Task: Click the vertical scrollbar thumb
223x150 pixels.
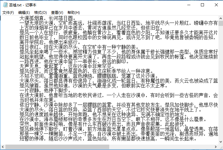Action: click(221, 23)
